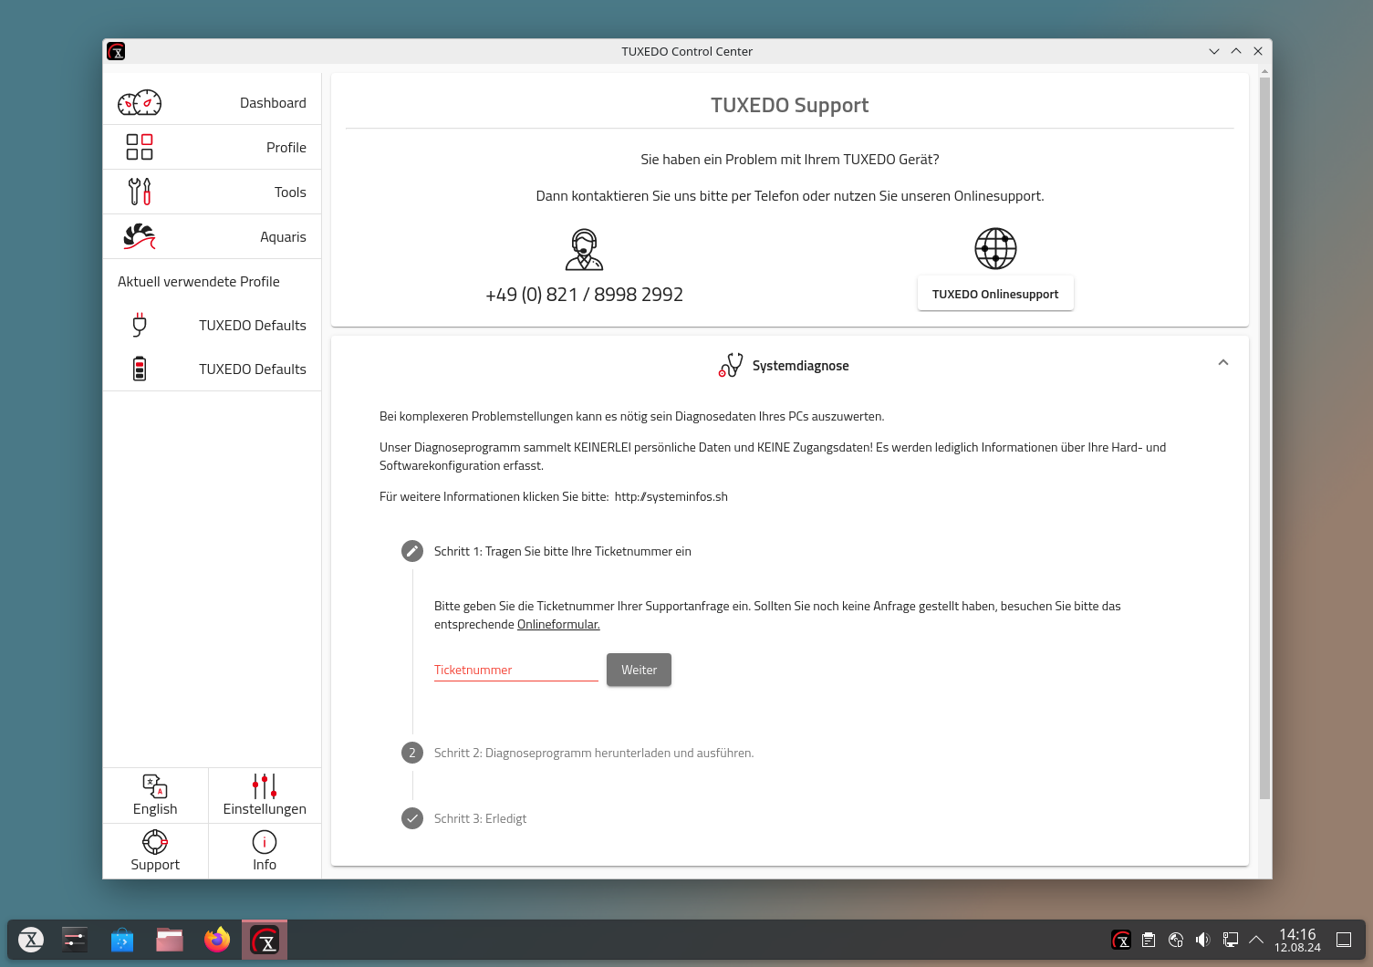1373x967 pixels.
Task: Open the Dashboard gauge icon
Action: (x=140, y=103)
